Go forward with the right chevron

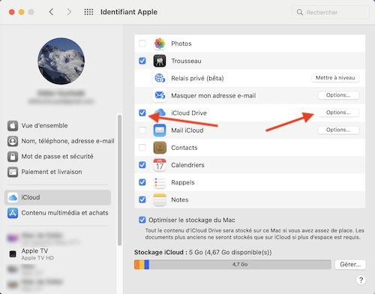(69, 12)
